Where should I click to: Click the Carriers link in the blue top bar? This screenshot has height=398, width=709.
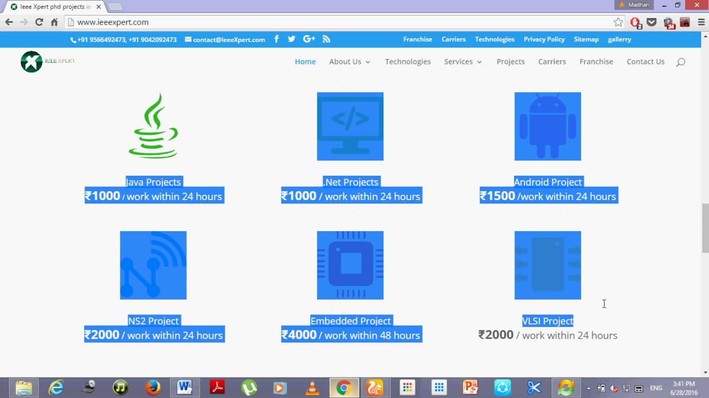click(454, 39)
